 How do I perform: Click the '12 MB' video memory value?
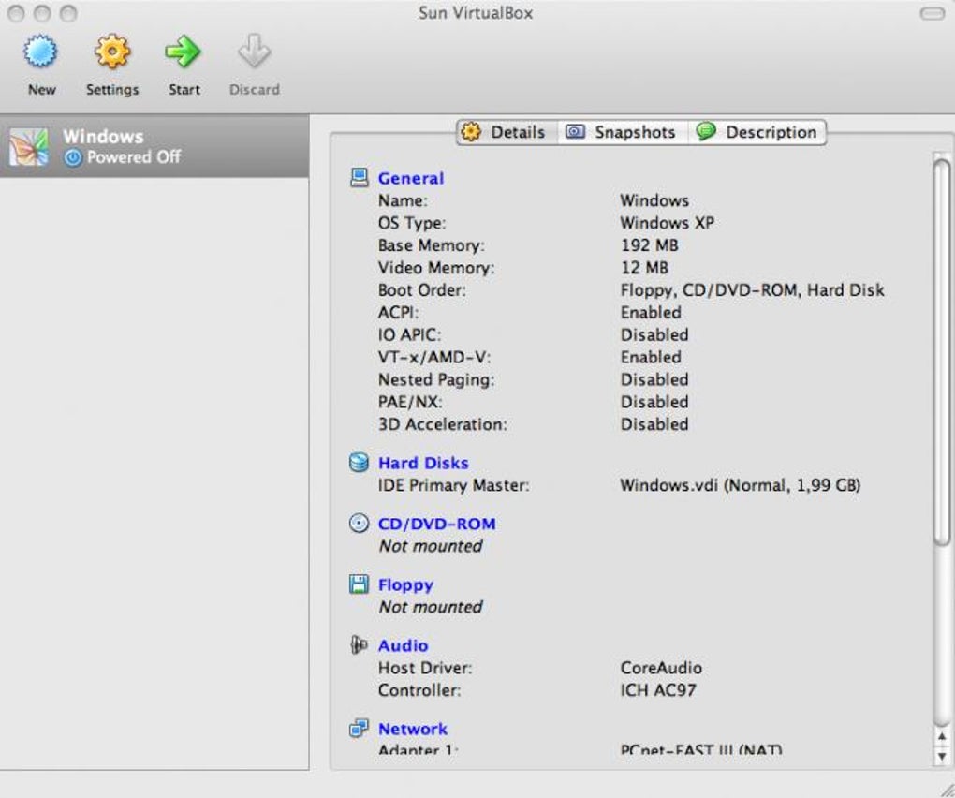(x=644, y=268)
